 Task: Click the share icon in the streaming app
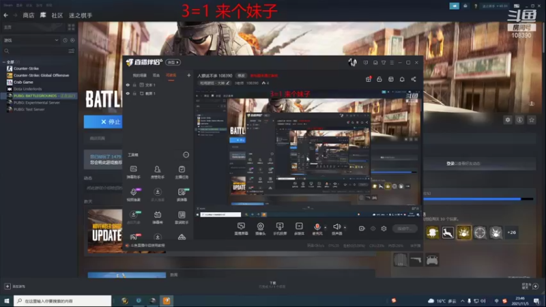click(414, 79)
